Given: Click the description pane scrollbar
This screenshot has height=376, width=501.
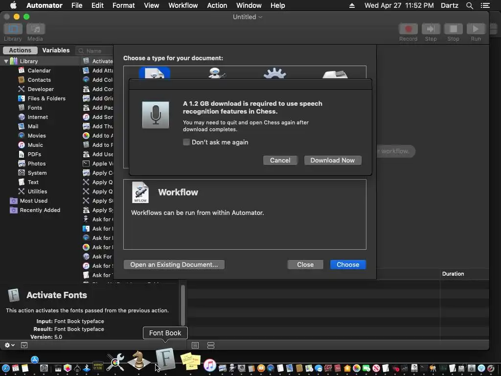Looking at the screenshot, I should point(183,305).
